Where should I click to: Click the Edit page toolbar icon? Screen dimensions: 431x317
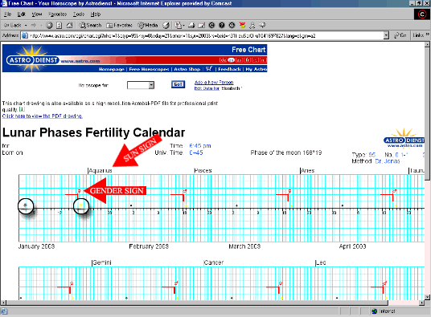pyautogui.click(x=202, y=25)
